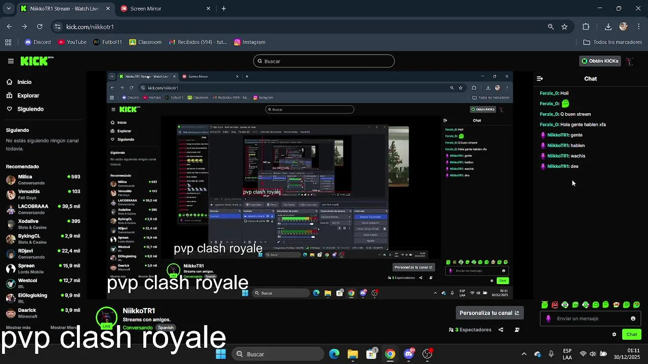Open Milica recommended channel
The width and height of the screenshot is (648, 364).
(x=43, y=179)
